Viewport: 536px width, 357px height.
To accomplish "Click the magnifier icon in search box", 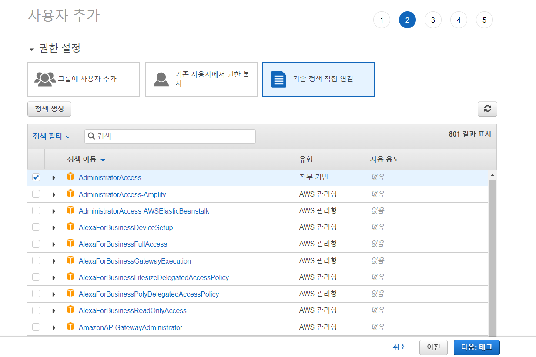I will pyautogui.click(x=91, y=136).
